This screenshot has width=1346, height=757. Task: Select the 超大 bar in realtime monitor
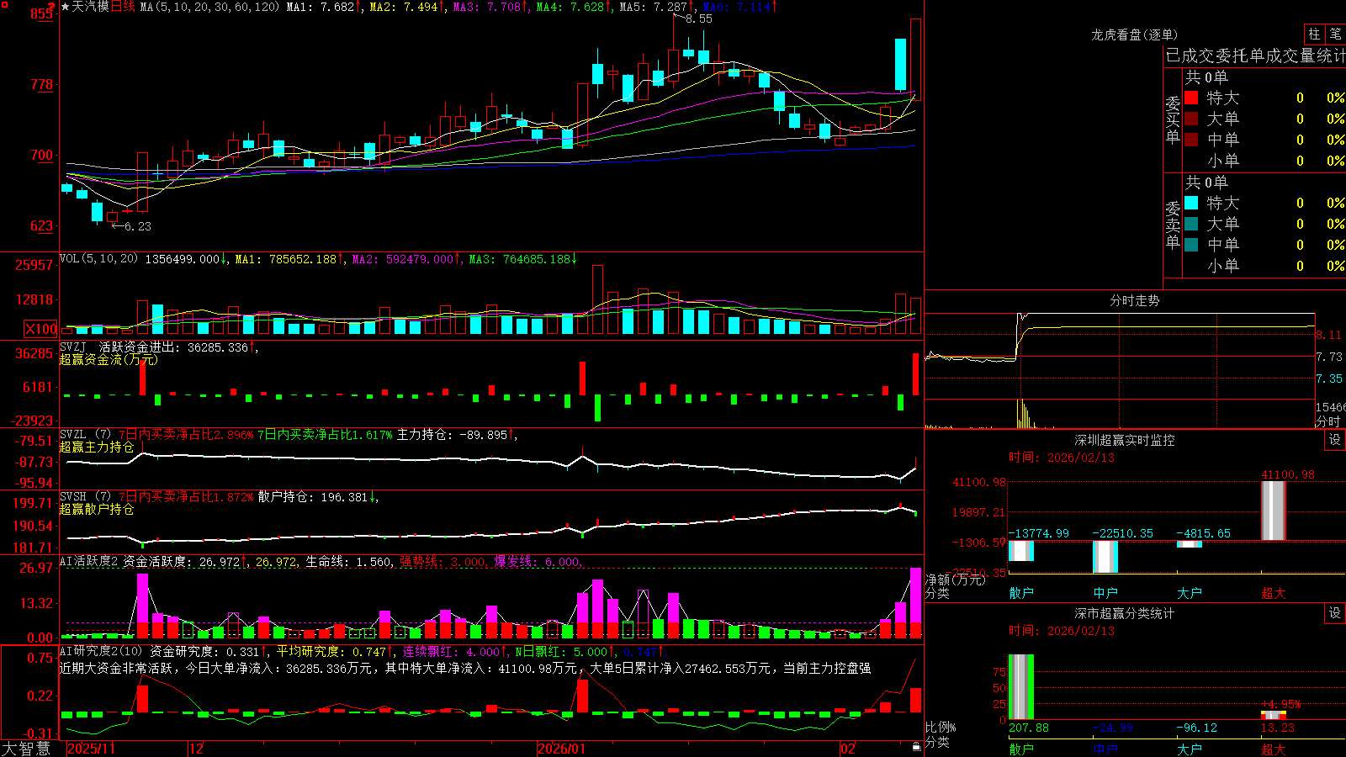click(1274, 511)
